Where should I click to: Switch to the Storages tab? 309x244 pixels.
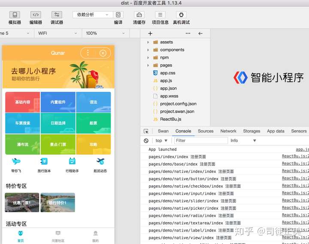click(x=251, y=131)
